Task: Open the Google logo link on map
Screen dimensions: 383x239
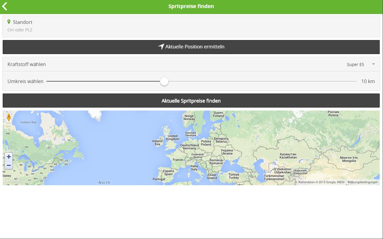Action: pos(13,180)
